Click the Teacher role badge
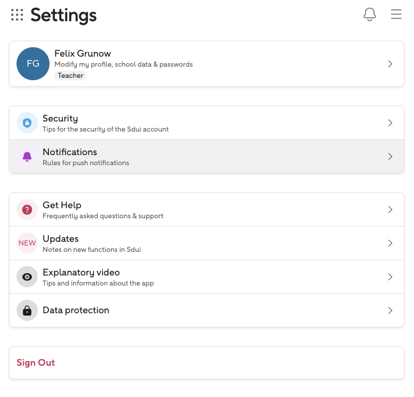The width and height of the screenshot is (414, 397). click(x=71, y=76)
